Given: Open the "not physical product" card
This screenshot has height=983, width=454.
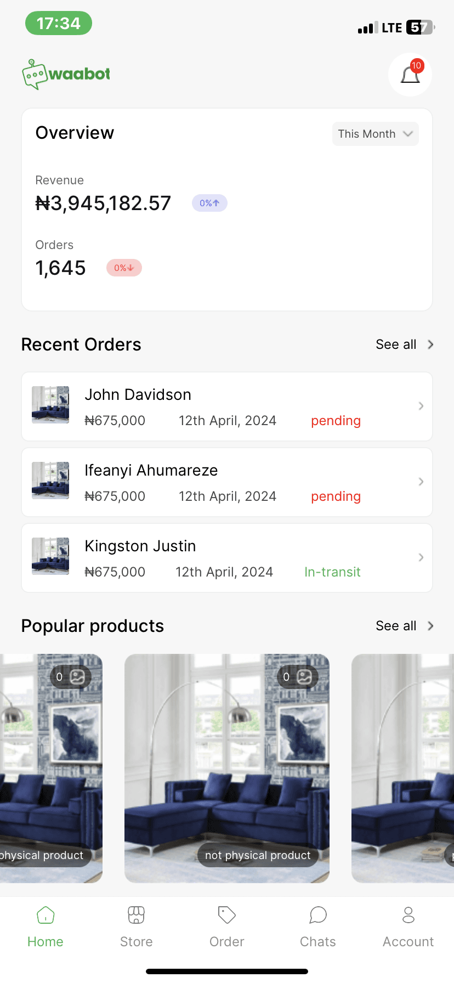Looking at the screenshot, I should pos(227,768).
